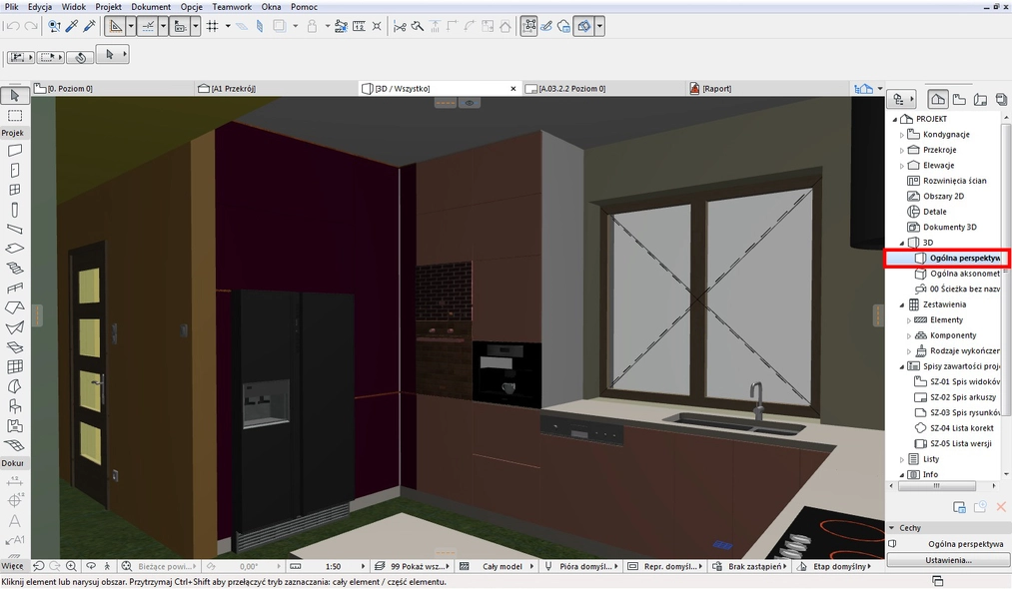Select the Slab tool in the toolbox
This screenshot has width=1012, height=589.
pyautogui.click(x=14, y=249)
